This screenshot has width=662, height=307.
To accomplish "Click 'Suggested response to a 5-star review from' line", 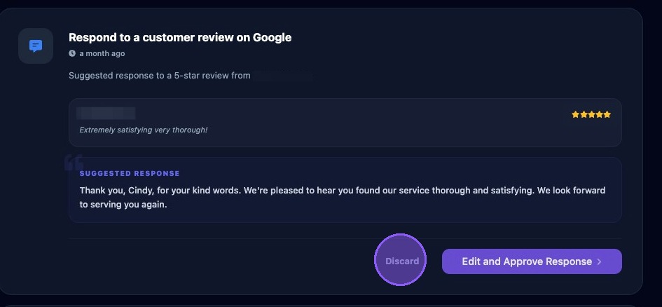I will click(160, 76).
